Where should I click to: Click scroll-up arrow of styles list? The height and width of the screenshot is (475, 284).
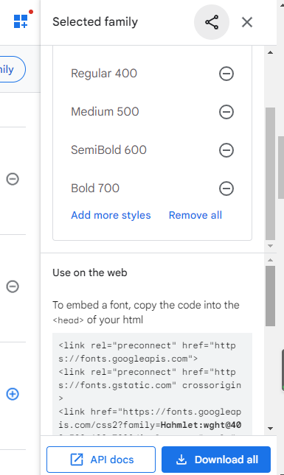[270, 53]
